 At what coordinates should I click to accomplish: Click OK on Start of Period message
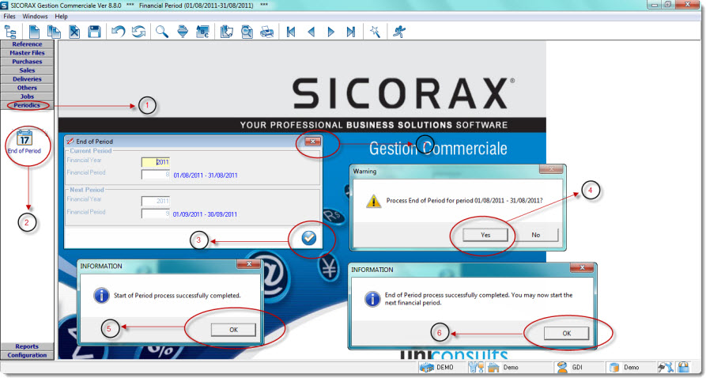point(232,330)
